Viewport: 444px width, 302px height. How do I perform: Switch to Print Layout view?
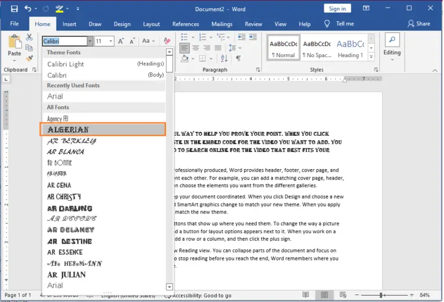[x=324, y=295]
